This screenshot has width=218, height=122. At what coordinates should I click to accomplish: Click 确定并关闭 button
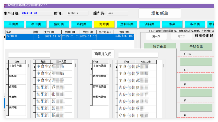[x=103, y=54]
